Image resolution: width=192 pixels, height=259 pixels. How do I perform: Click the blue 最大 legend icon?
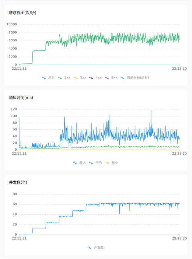tap(75, 163)
